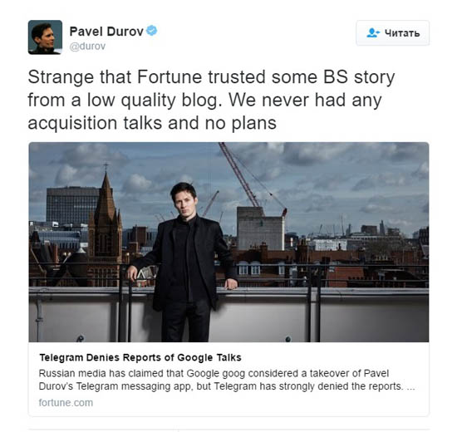The height and width of the screenshot is (432, 457).
Task: Select the line acquisition talks and no plans
Action: point(152,123)
